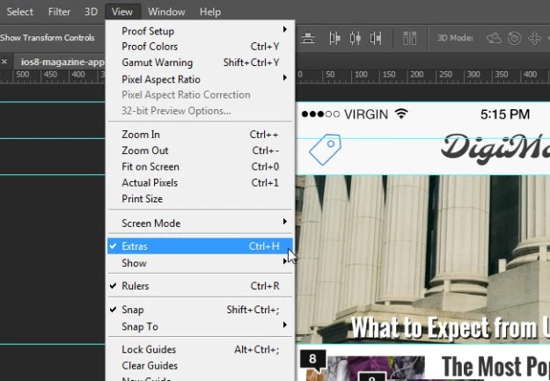Click 'The Most Po' article title
The width and height of the screenshot is (550, 381).
495,366
